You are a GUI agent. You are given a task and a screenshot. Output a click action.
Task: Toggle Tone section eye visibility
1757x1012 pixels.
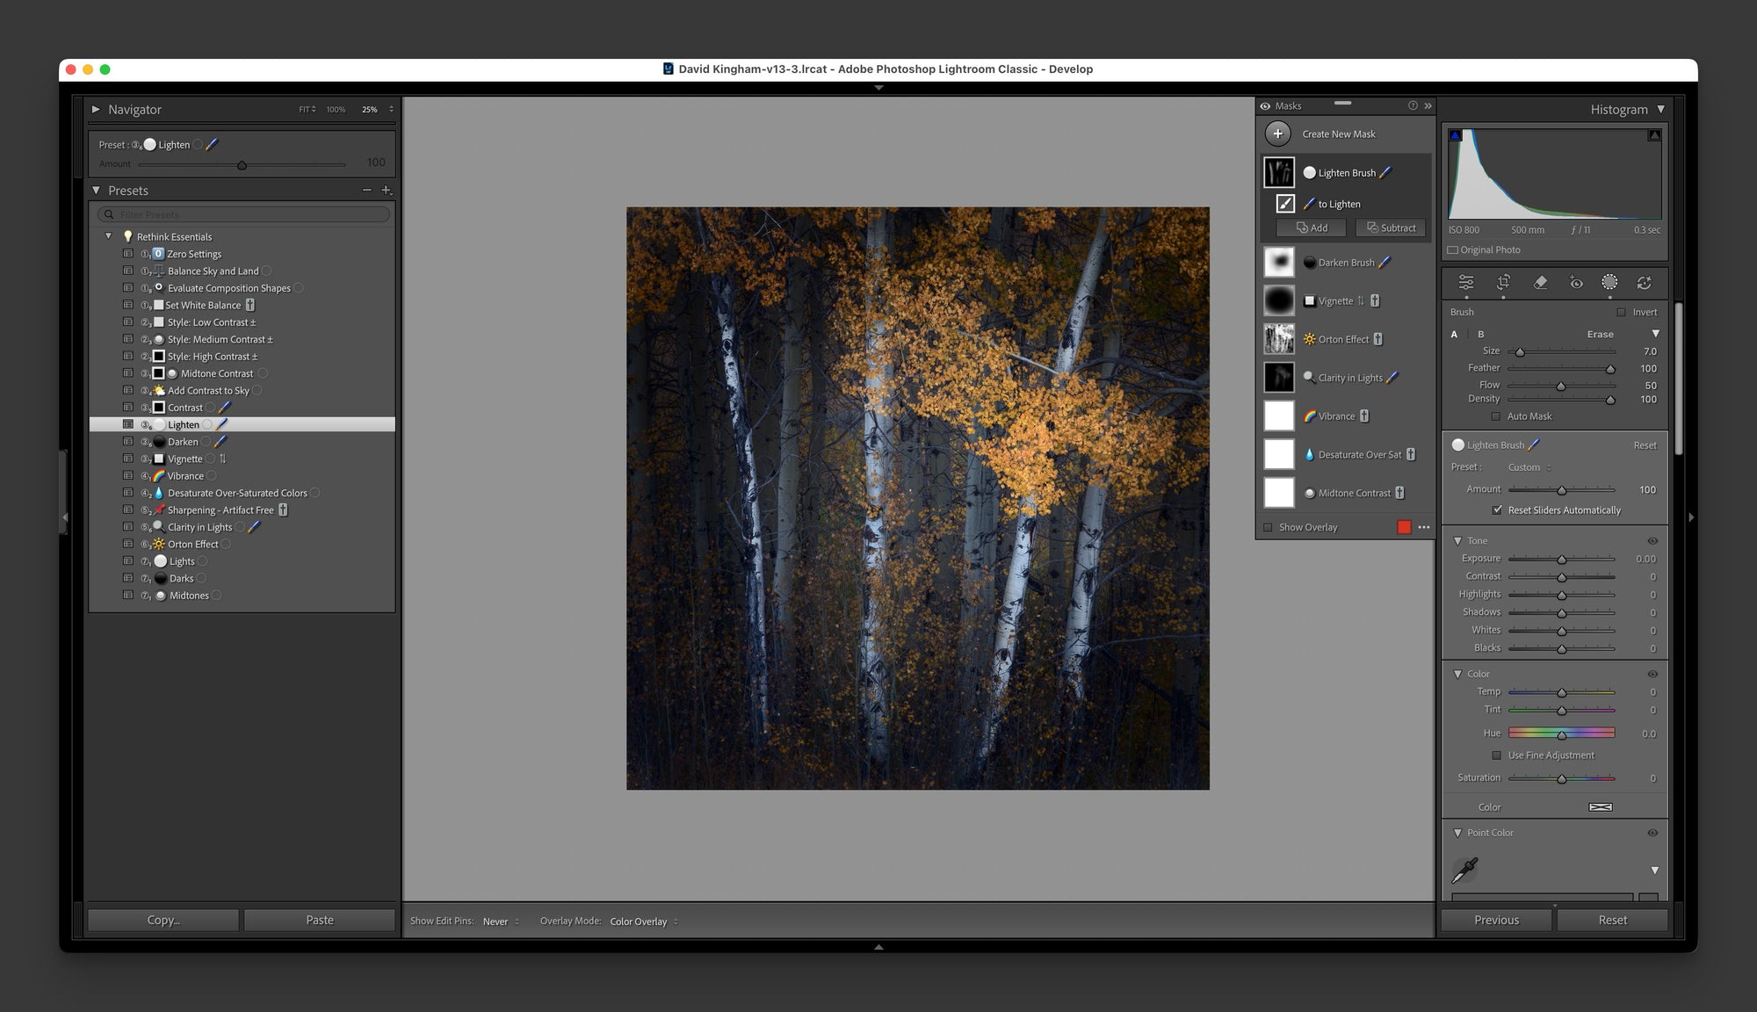coord(1652,540)
